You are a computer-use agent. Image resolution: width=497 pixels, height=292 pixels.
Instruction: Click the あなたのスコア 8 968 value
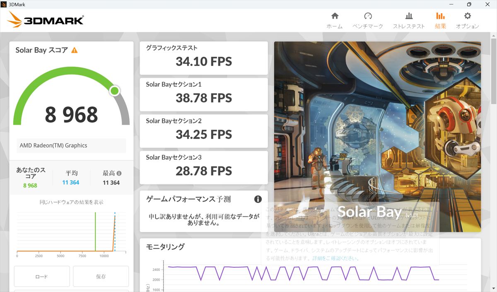pyautogui.click(x=30, y=186)
